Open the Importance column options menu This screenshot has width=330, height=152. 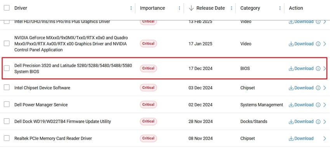click(179, 8)
